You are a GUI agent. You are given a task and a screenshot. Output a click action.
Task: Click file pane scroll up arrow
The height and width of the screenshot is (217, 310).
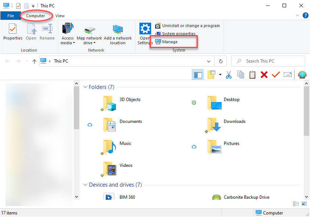pos(306,83)
